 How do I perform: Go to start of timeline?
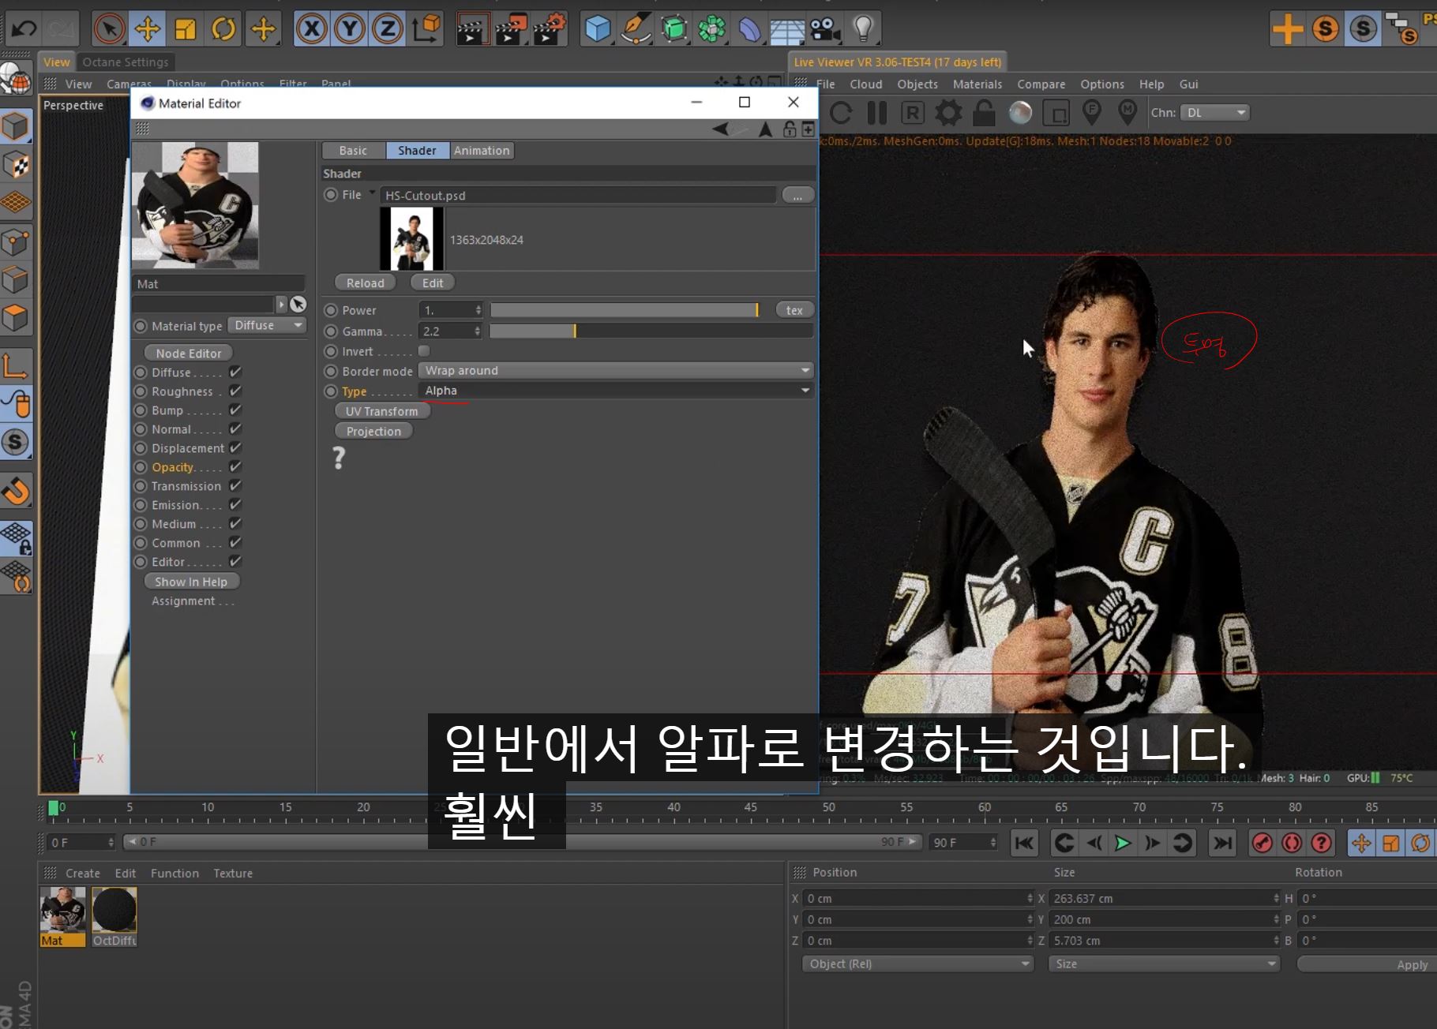click(x=1024, y=843)
